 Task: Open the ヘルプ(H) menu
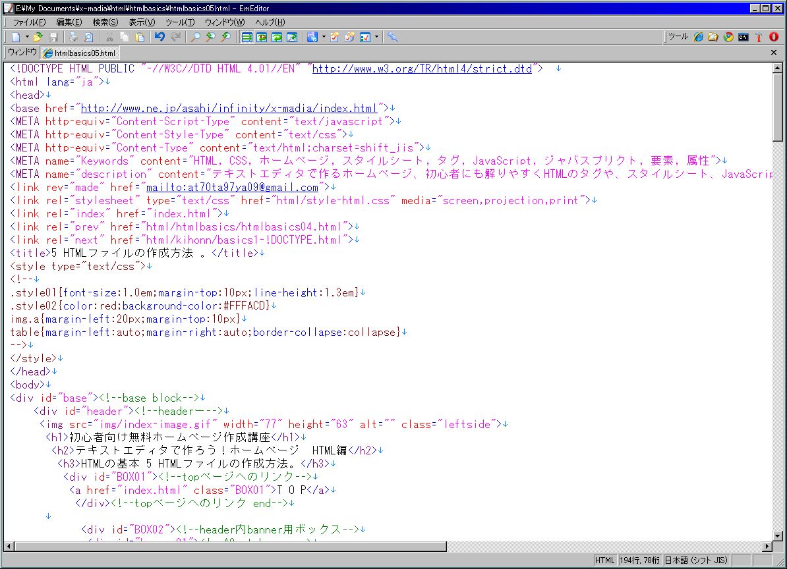[x=270, y=22]
